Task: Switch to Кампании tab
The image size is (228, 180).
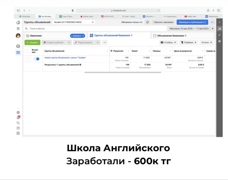Action: (55, 36)
